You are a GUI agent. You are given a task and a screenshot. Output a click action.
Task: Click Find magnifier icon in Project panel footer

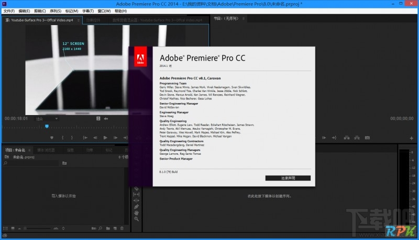100,228
